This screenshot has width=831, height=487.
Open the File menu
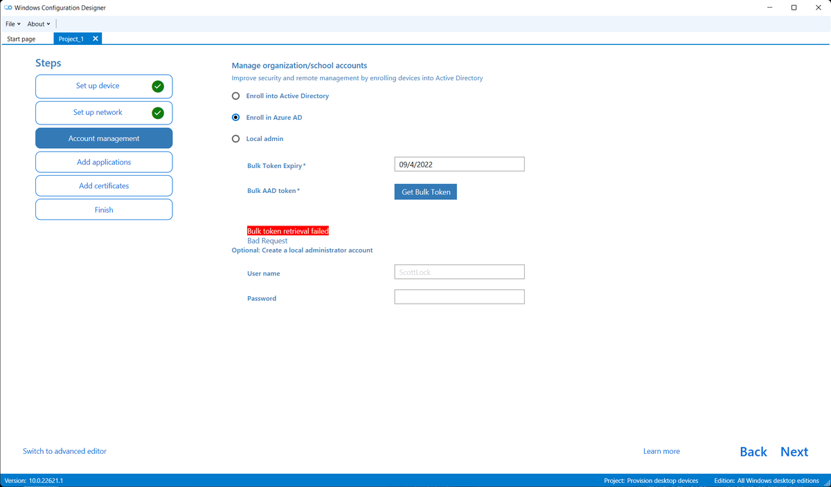pos(12,24)
